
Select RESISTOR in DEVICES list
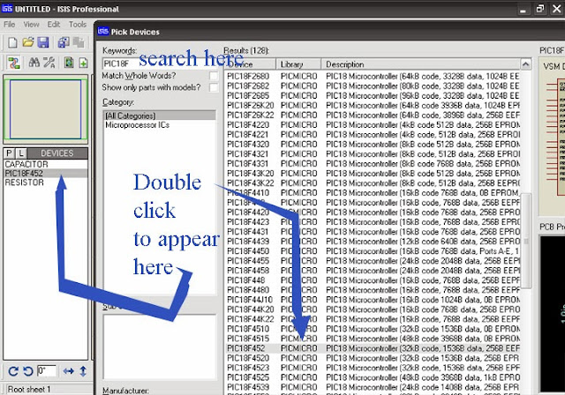coord(45,183)
